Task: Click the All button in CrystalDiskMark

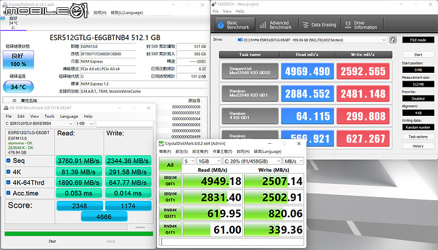Action: pos(170,165)
